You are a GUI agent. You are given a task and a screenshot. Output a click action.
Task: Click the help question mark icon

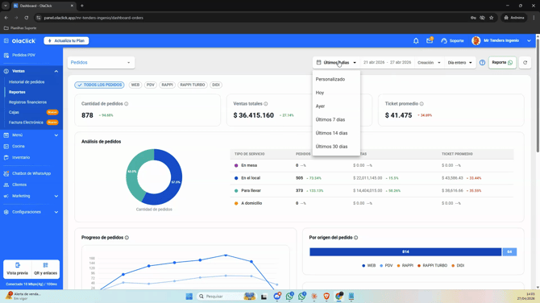tap(482, 63)
